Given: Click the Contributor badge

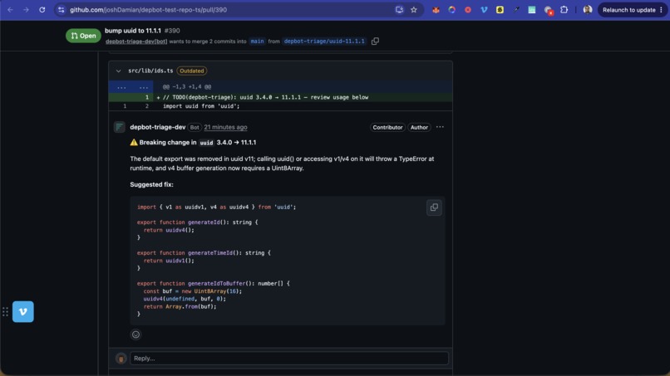Looking at the screenshot, I should click(x=387, y=127).
